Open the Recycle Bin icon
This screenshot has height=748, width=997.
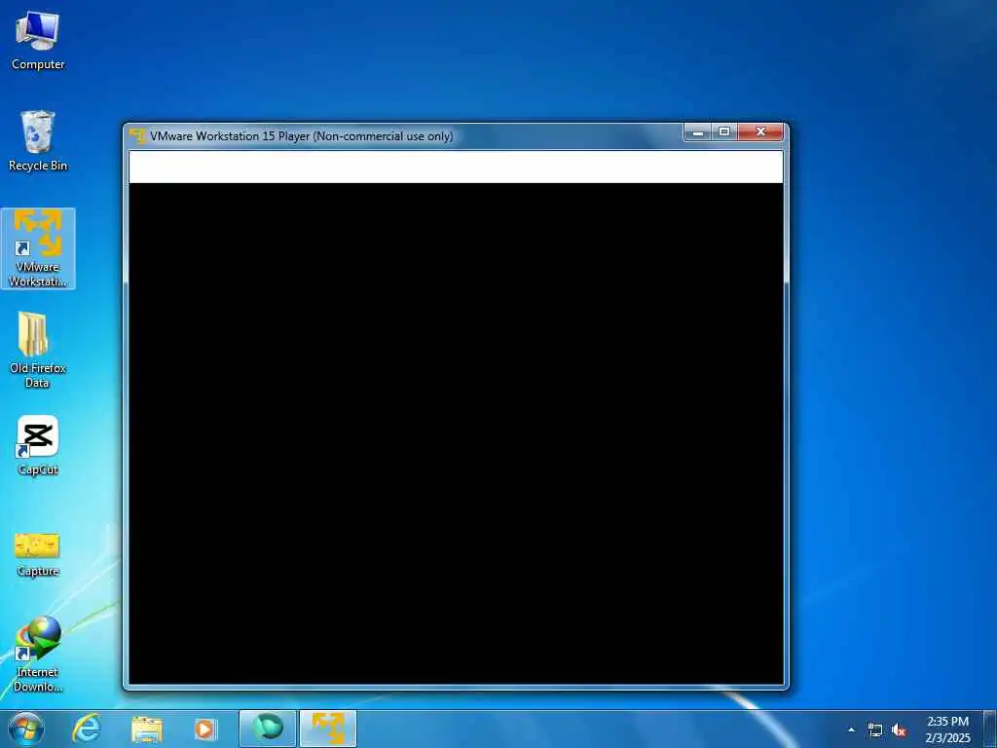pyautogui.click(x=38, y=141)
